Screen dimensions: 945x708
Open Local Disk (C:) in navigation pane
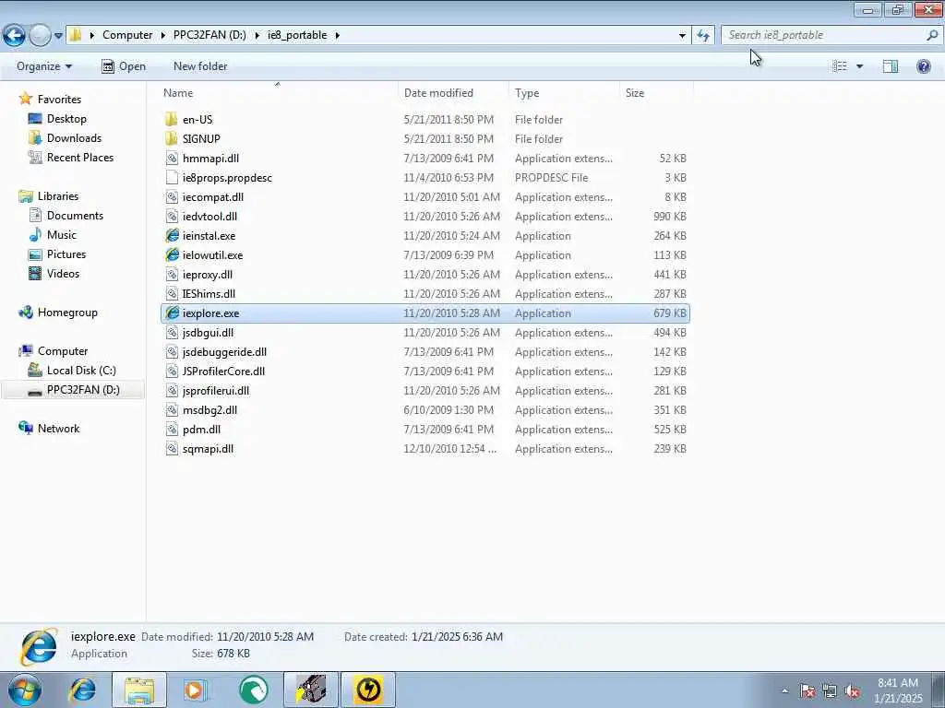click(x=81, y=371)
